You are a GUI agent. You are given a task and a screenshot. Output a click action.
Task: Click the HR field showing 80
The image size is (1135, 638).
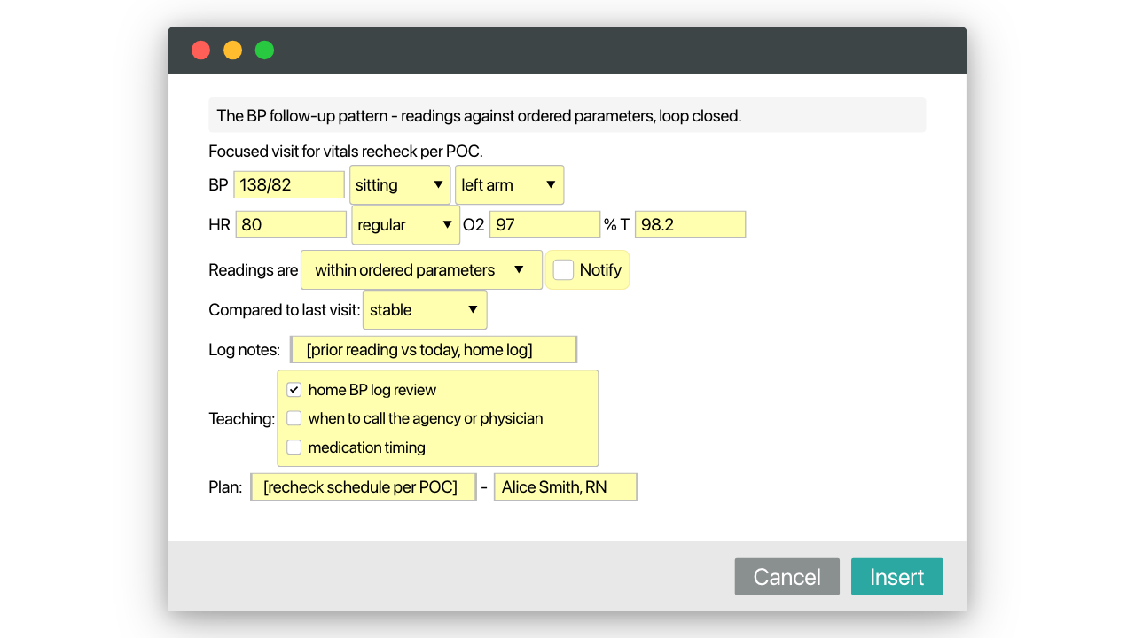click(291, 225)
